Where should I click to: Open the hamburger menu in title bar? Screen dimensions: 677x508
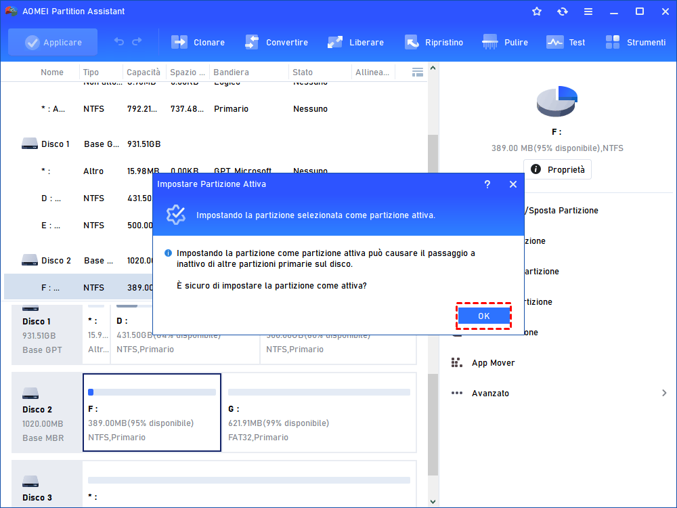point(588,12)
